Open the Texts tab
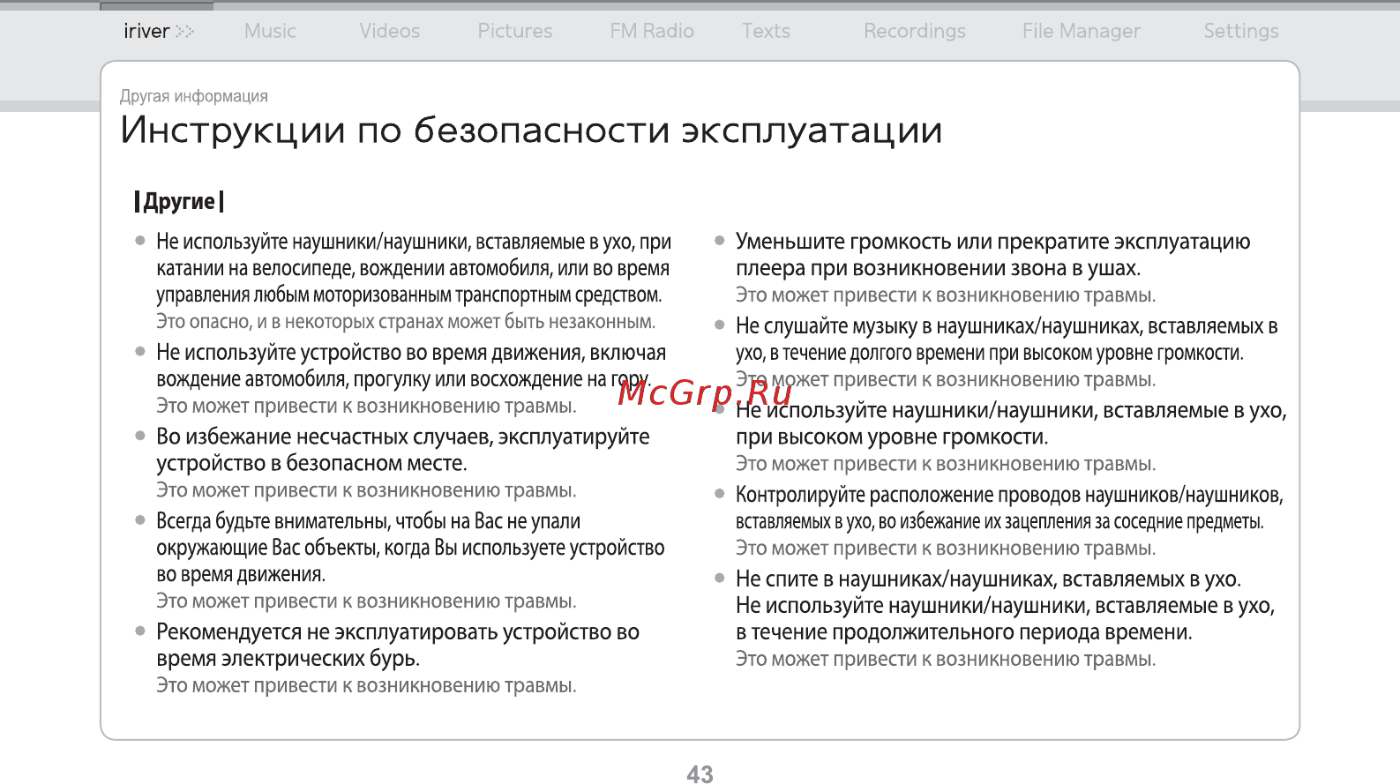The image size is (1400, 784). pyautogui.click(x=766, y=32)
